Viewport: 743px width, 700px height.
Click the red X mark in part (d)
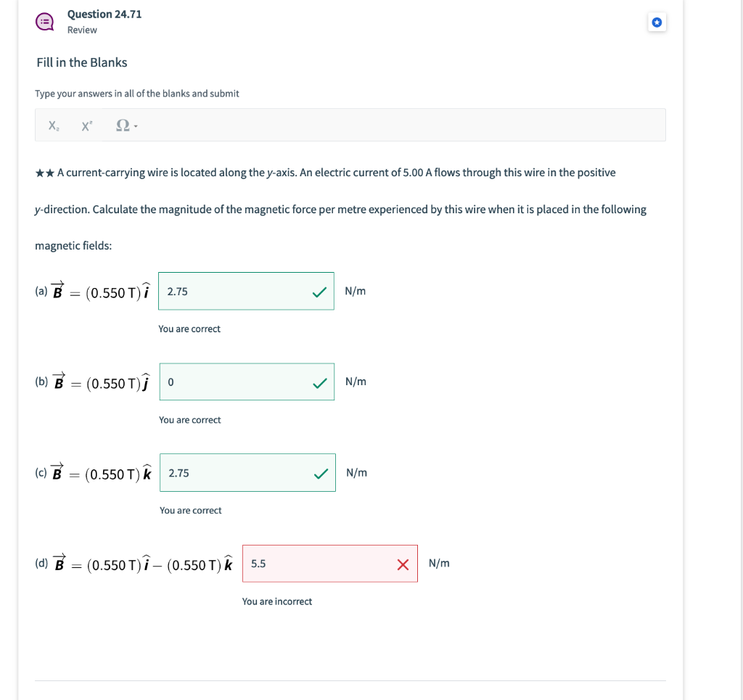coord(403,564)
